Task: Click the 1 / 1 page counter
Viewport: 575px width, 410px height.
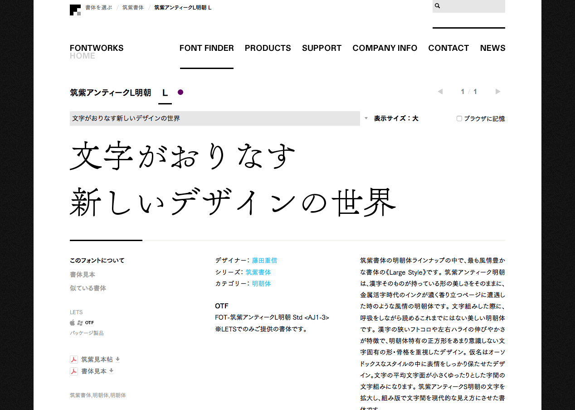Action: pos(469,92)
